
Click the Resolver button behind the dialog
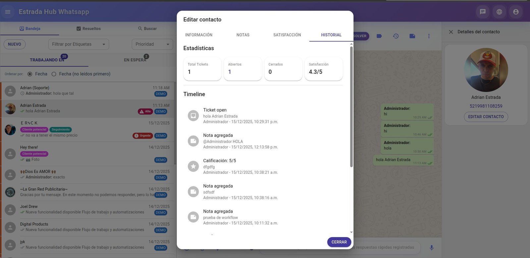361,36
